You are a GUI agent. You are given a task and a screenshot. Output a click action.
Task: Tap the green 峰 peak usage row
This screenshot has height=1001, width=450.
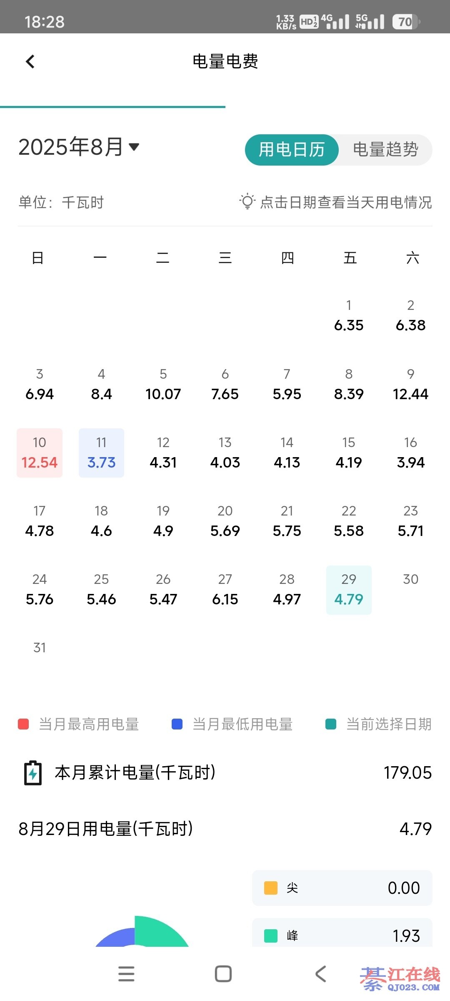342,936
